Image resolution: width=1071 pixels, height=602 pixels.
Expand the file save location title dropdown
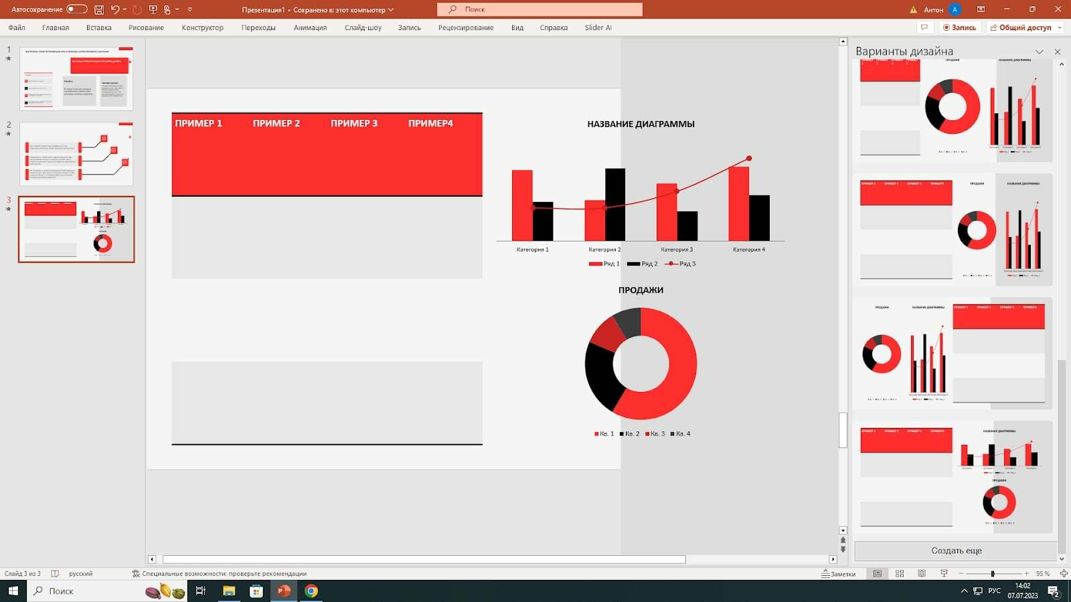(x=391, y=10)
